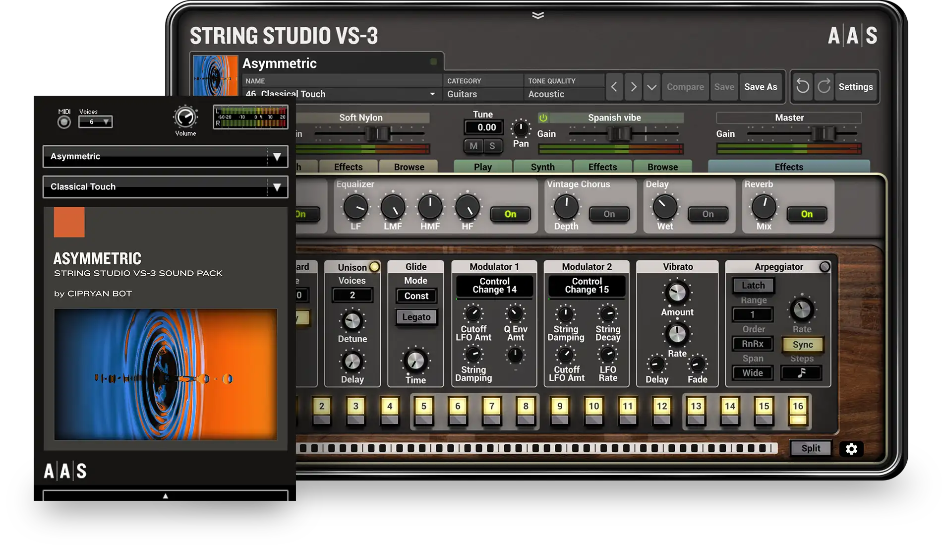Screen dimensions: 942x545
Task: Toggle the Reverb On switch
Action: (807, 214)
